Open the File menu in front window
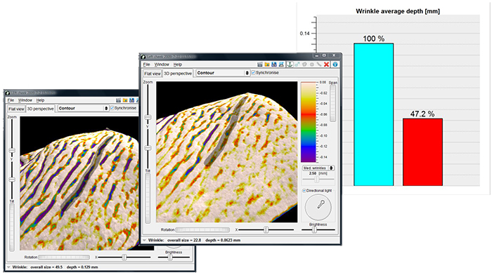Image resolution: width=492 pixels, height=275 pixels. click(146, 65)
